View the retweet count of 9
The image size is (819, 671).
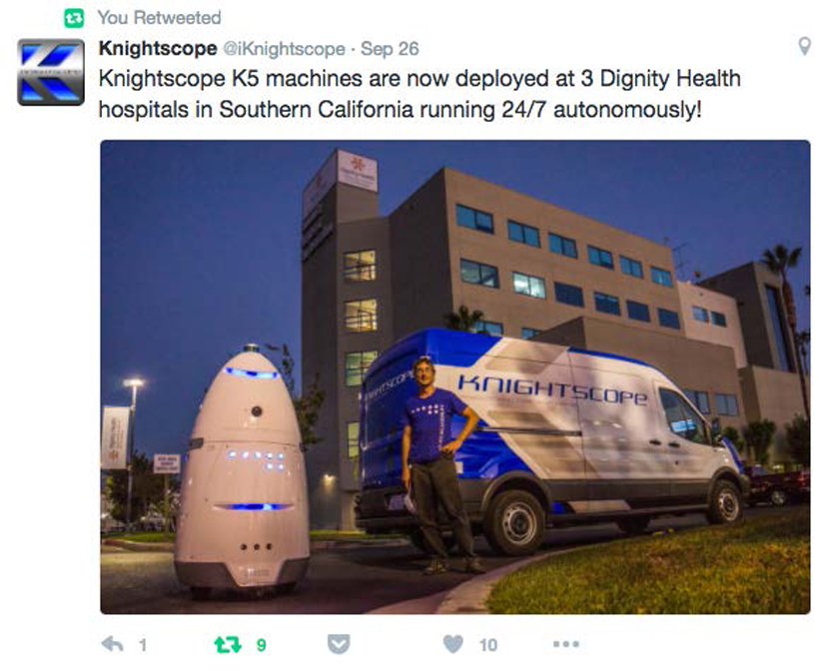pyautogui.click(x=261, y=645)
